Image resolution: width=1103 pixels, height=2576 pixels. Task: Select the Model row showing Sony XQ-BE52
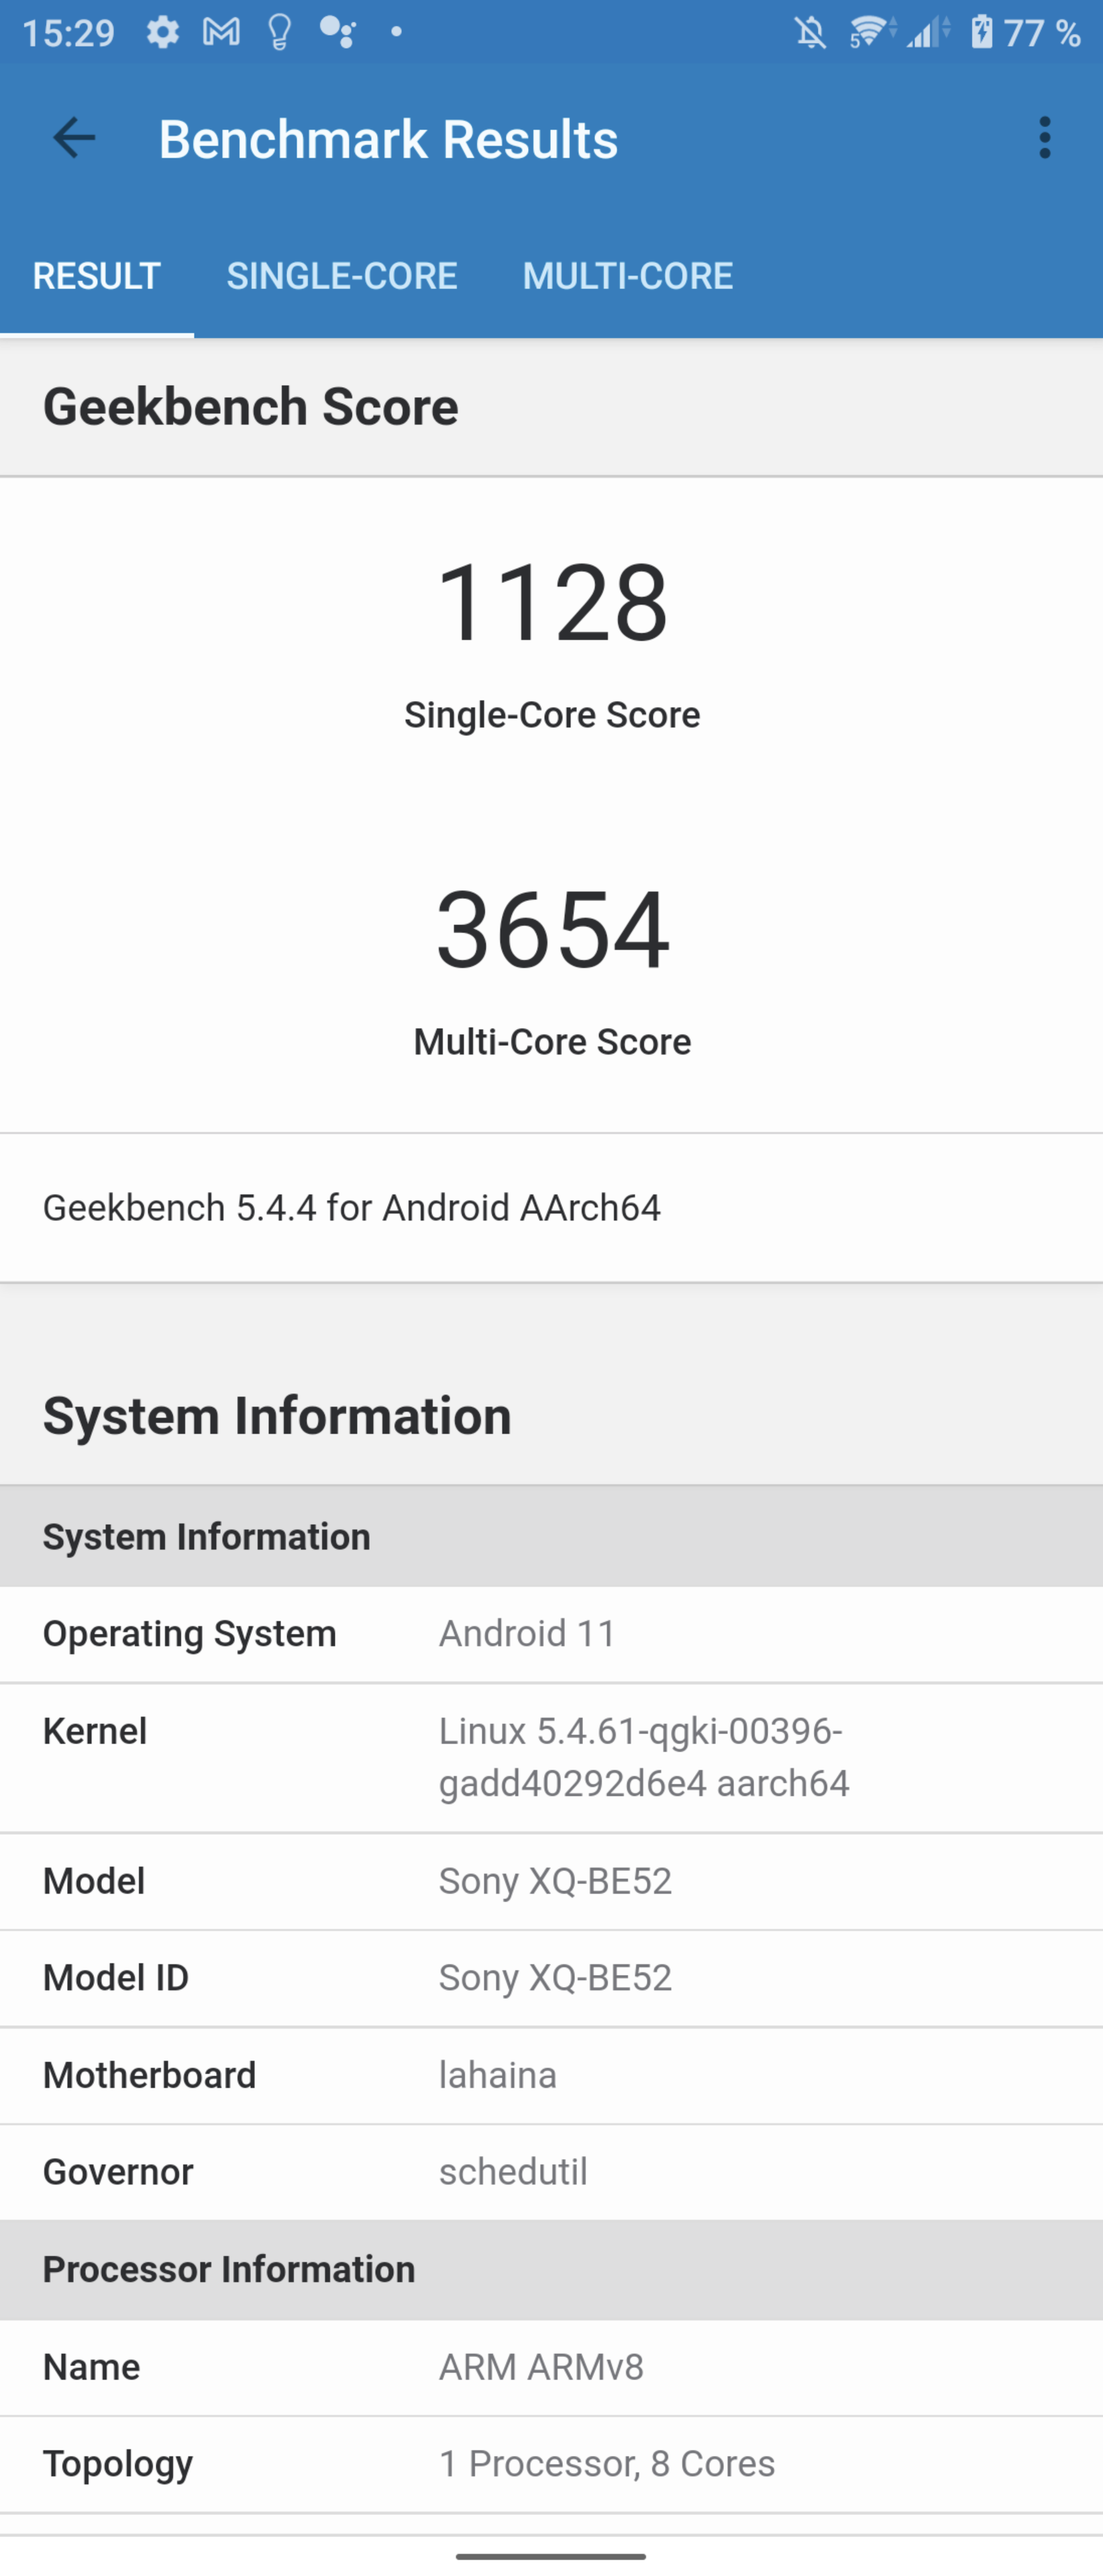point(550,1881)
